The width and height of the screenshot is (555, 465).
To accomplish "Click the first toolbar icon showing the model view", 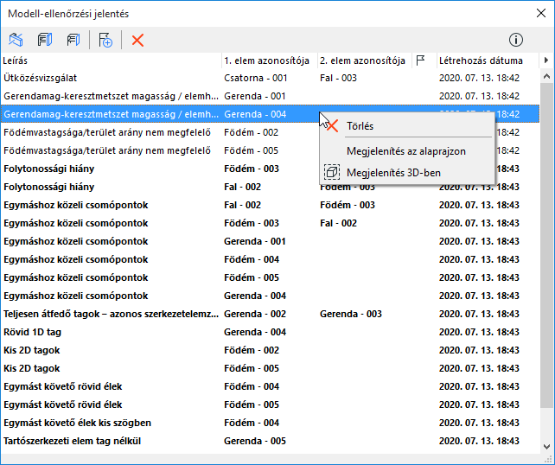I will [x=16, y=40].
